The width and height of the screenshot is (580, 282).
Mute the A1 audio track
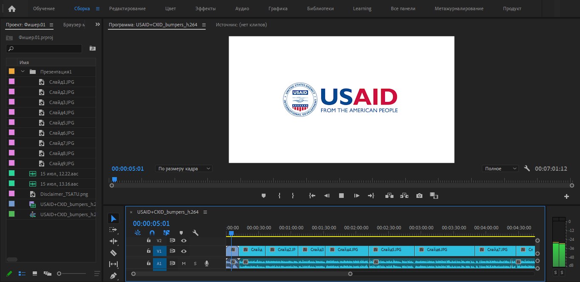point(184,264)
